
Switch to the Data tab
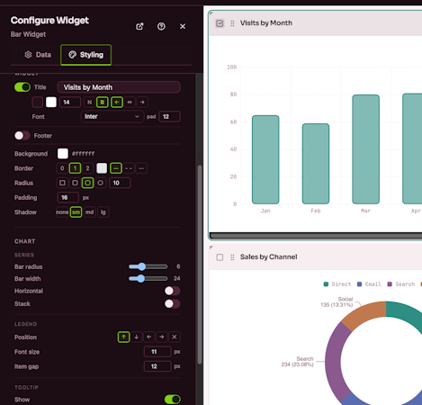coord(38,55)
